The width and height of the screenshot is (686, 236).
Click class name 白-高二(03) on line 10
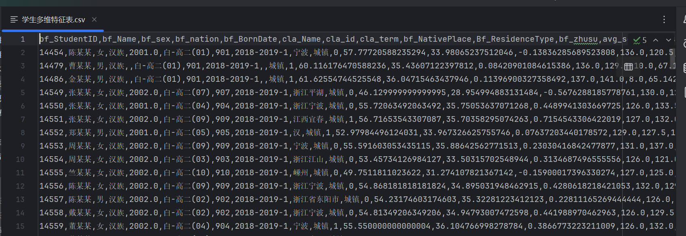click(x=187, y=159)
